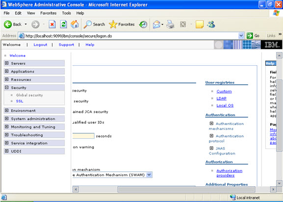Click the vertical scrollbar up arrow
The width and height of the screenshot is (283, 202).
pyautogui.click(x=279, y=55)
